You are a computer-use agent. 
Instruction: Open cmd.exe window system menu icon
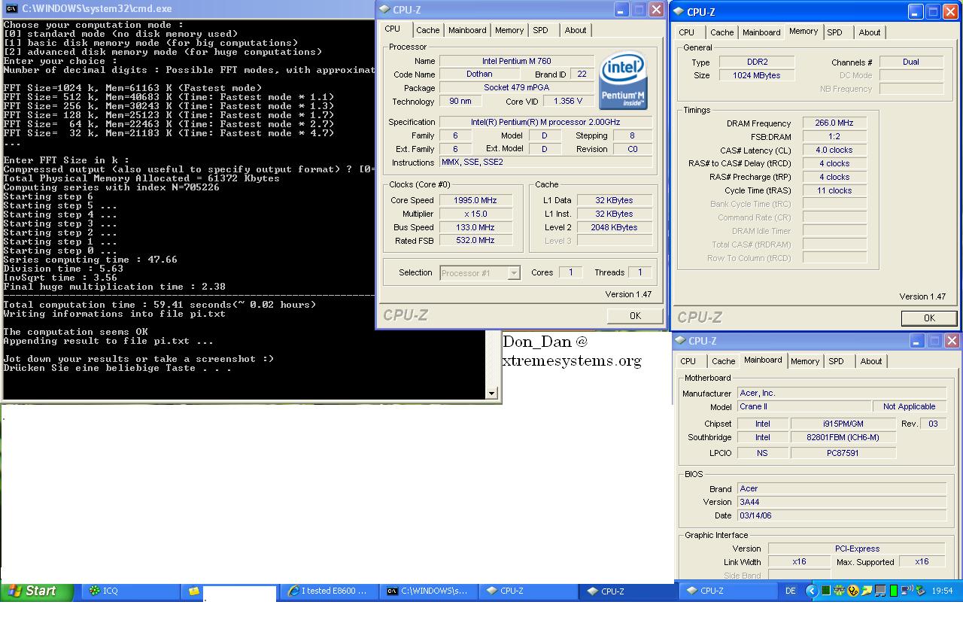click(x=11, y=9)
